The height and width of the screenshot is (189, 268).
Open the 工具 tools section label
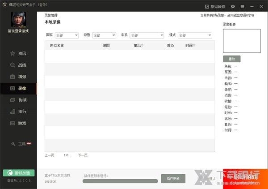pos(22,144)
